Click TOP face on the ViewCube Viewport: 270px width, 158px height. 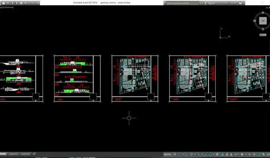click(263, 21)
